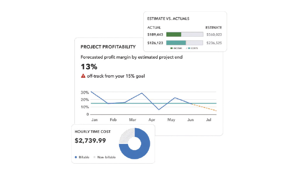Click the green Income legend marker

tap(172, 48)
